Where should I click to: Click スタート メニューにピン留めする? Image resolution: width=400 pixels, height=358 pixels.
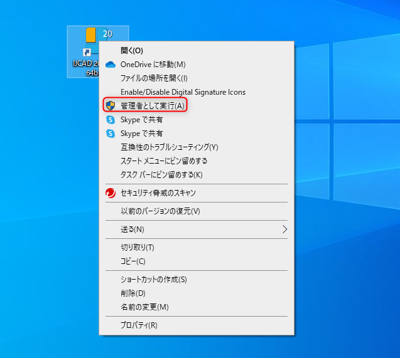[x=197, y=161]
